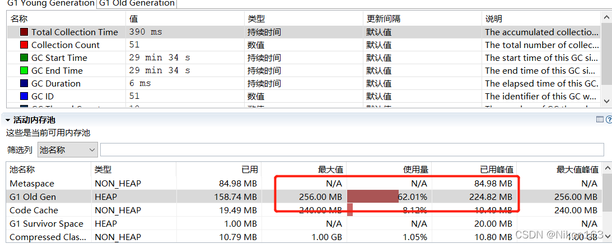Click the memory pool table scrollbar up arrow
The image size is (612, 244).
[607, 168]
